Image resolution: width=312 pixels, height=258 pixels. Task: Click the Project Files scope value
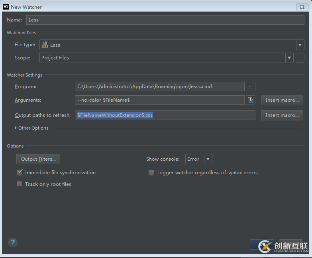point(55,58)
